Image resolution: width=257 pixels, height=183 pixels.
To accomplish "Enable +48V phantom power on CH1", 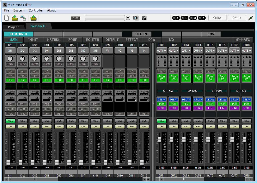I will tap(10, 64).
